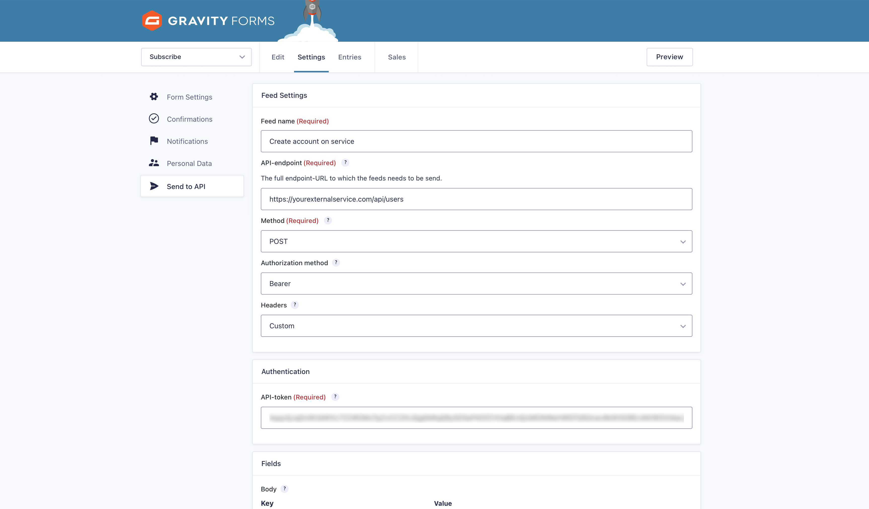Click the Method help question icon

[x=328, y=220]
